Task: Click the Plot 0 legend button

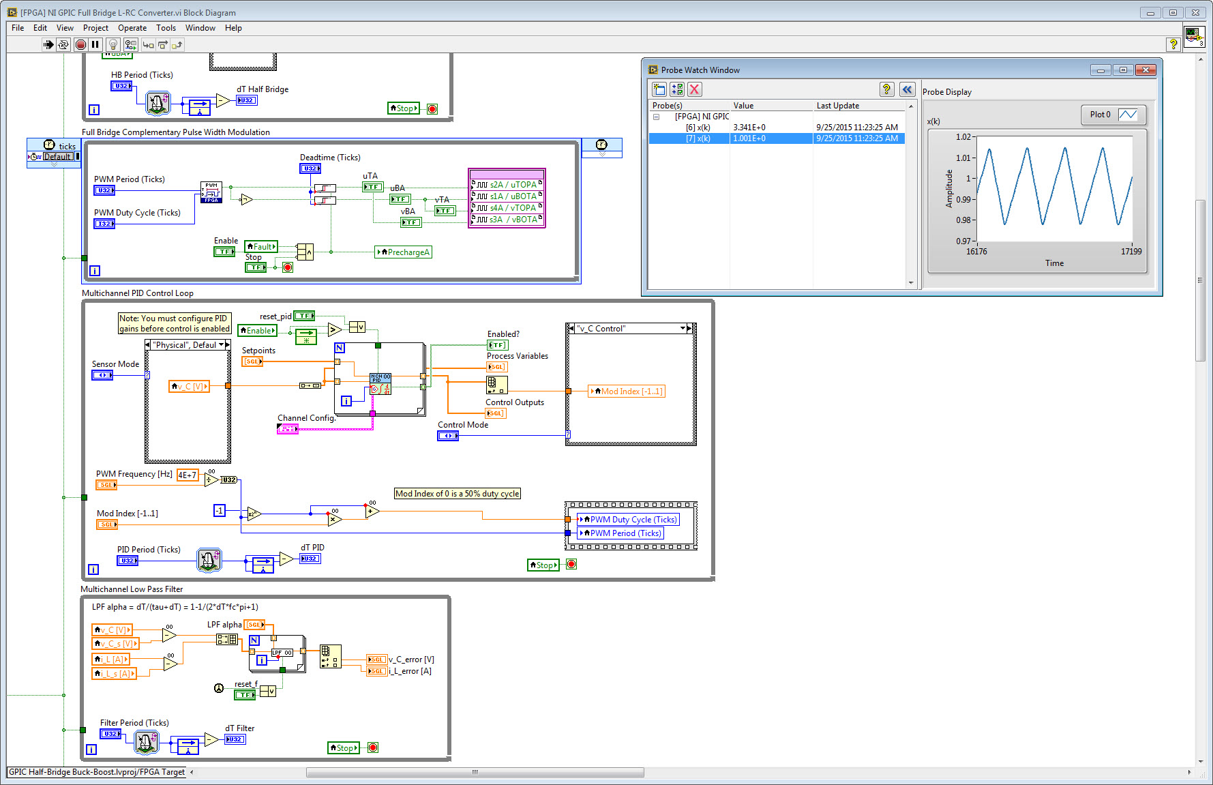Action: click(x=1113, y=115)
